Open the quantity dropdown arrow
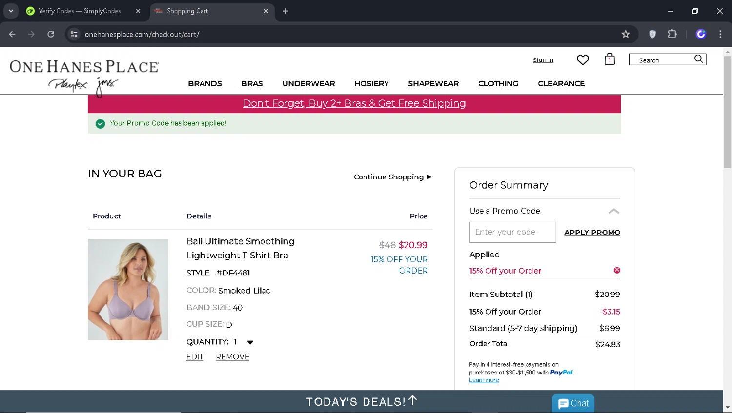The width and height of the screenshot is (732, 413). [250, 342]
